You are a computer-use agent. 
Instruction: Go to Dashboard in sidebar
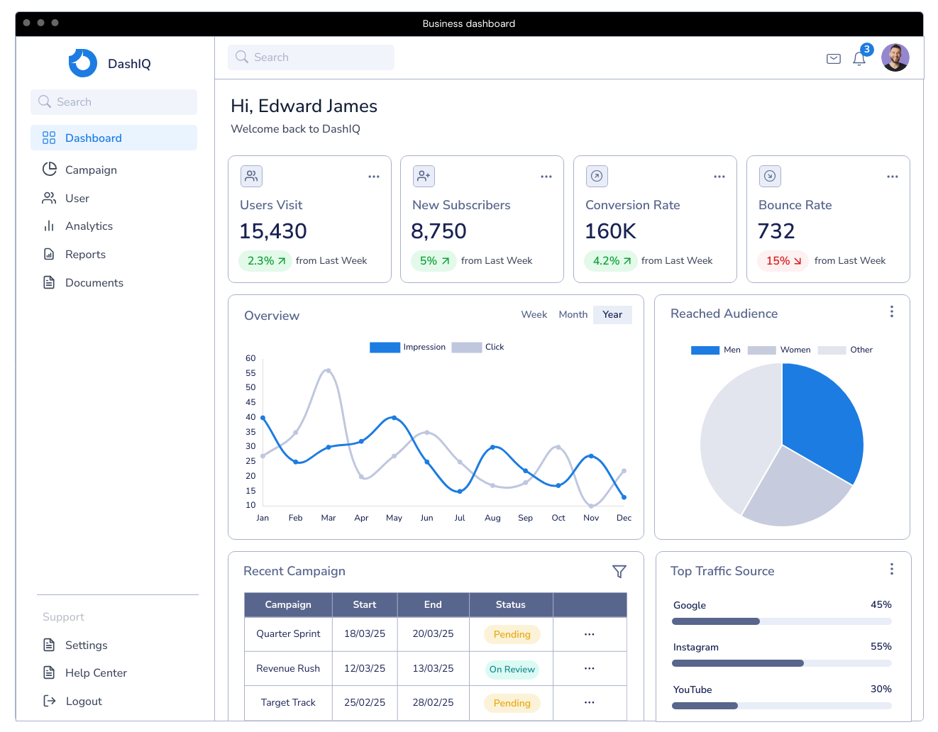[114, 138]
